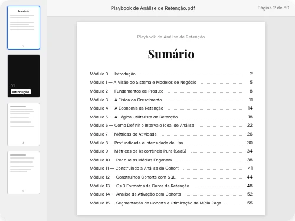Click the 'Página 2 de 60' page indicator
Screen dimensions: 295x221
point(273,8)
